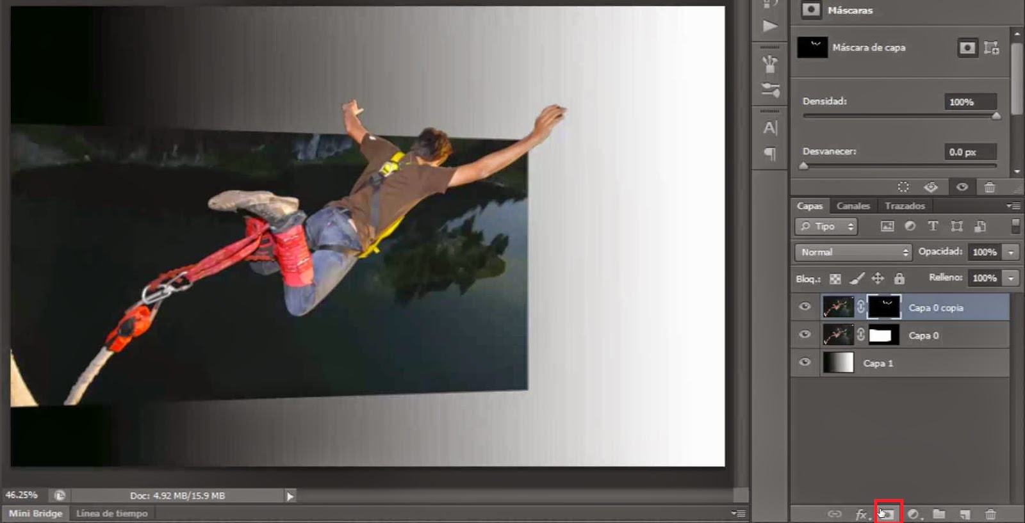Image resolution: width=1025 pixels, height=523 pixels.
Task: Add a vector mask button
Action: [x=991, y=47]
